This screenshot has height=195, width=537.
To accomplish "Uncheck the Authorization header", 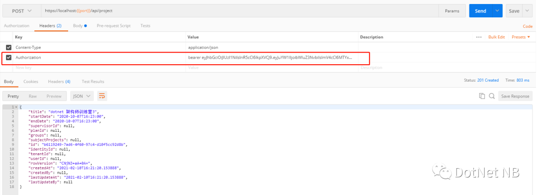I will [x=8, y=58].
